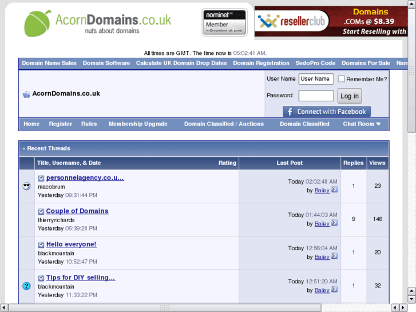Open Domain Classified / Auctions page
This screenshot has width=416, height=312.
click(x=224, y=124)
